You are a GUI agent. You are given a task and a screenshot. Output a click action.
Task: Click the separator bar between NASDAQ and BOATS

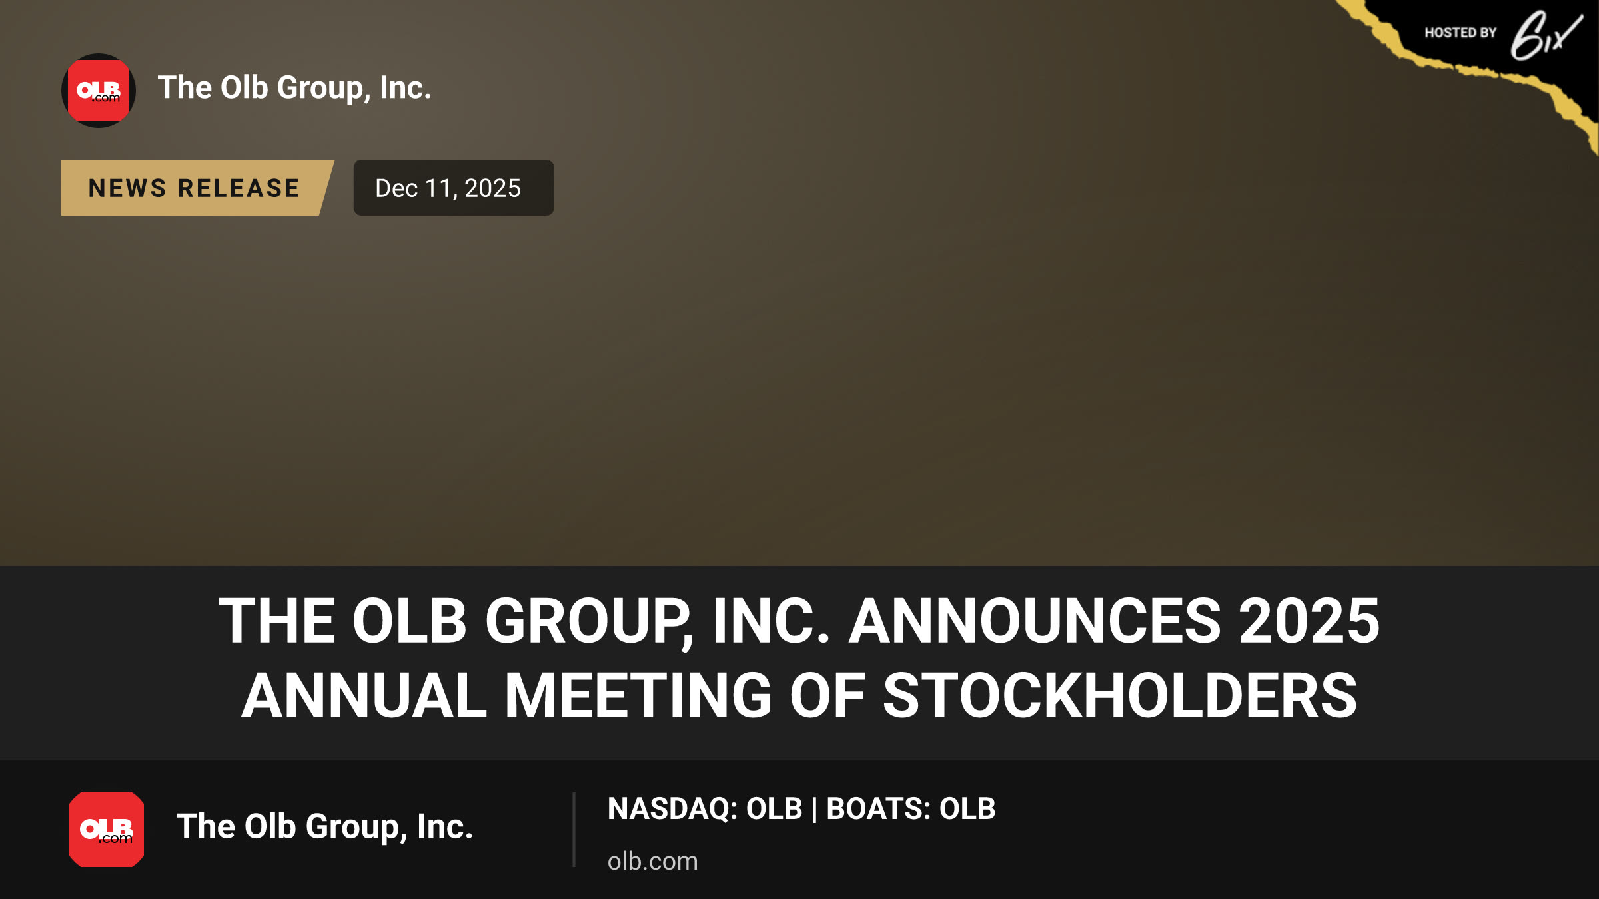click(815, 810)
